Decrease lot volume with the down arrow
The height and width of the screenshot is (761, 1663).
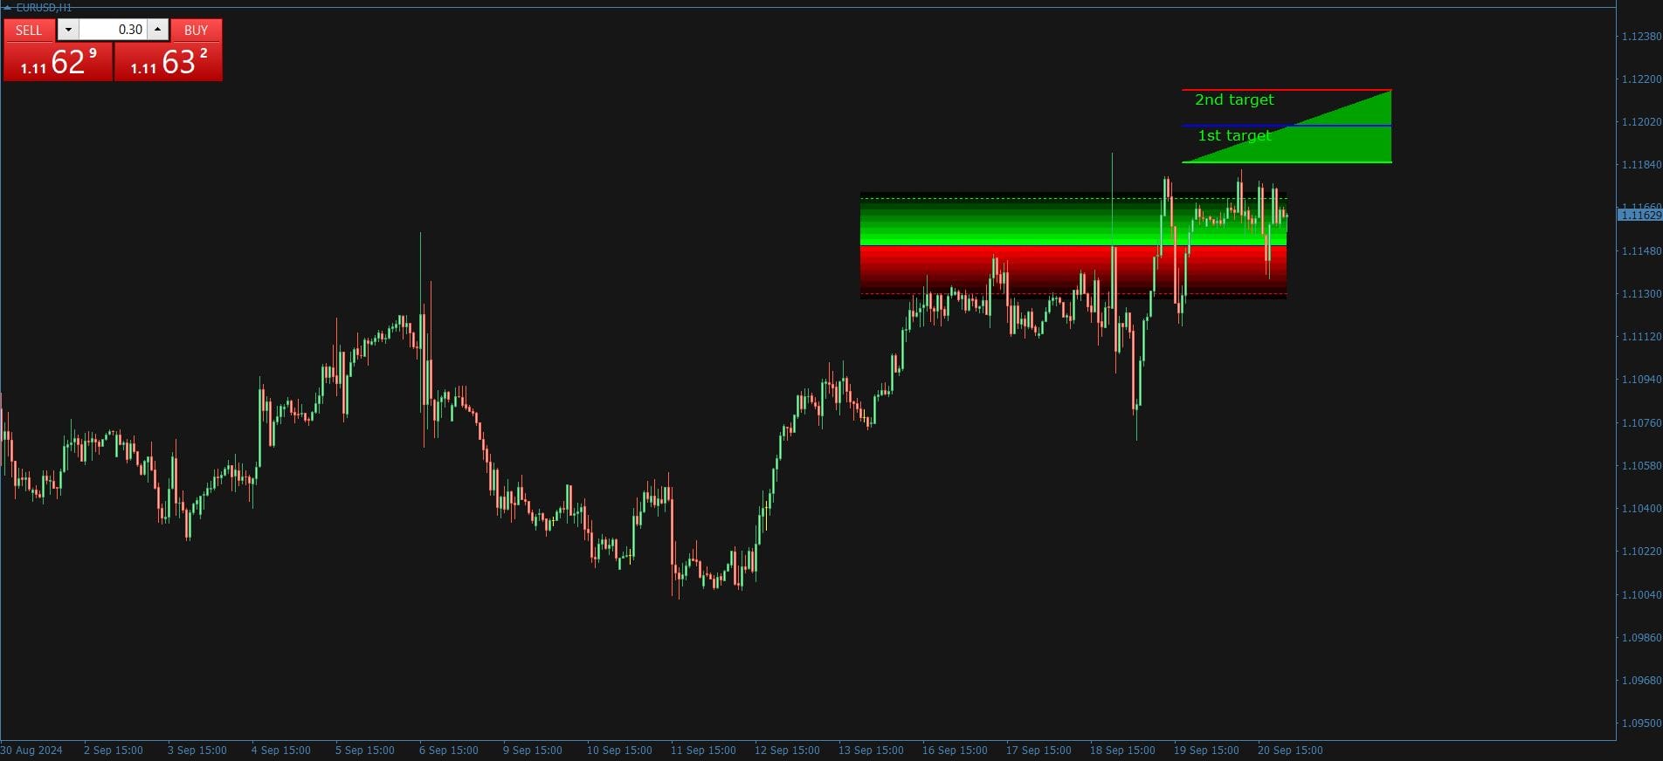[68, 30]
